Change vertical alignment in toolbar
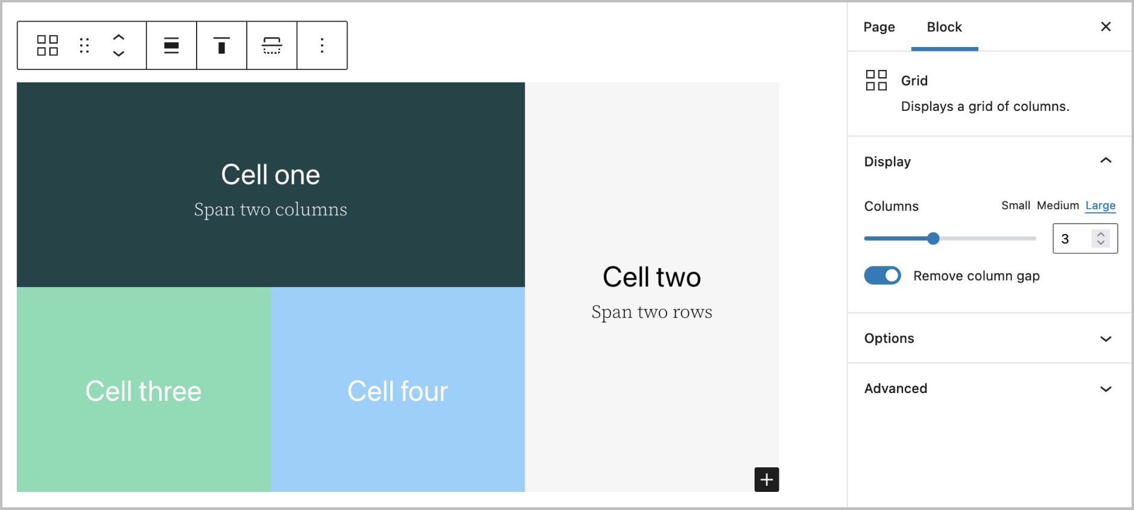Image resolution: width=1134 pixels, height=510 pixels. (x=221, y=45)
